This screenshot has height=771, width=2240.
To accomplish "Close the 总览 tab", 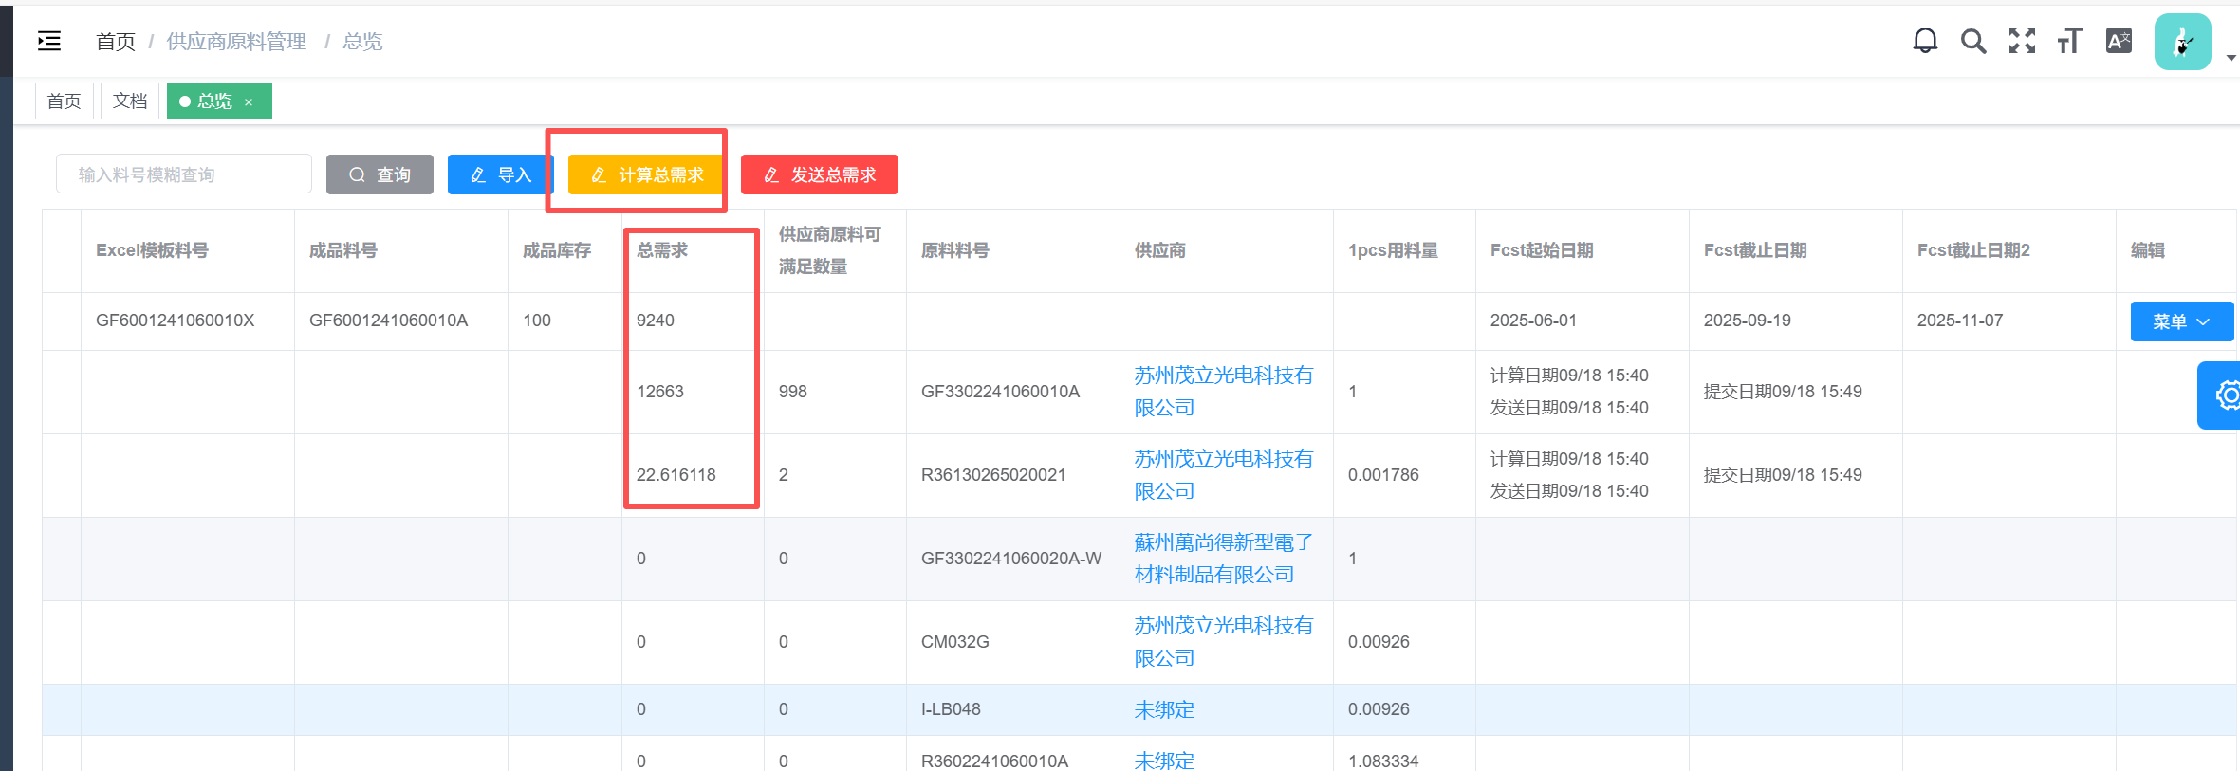I will click(x=249, y=102).
